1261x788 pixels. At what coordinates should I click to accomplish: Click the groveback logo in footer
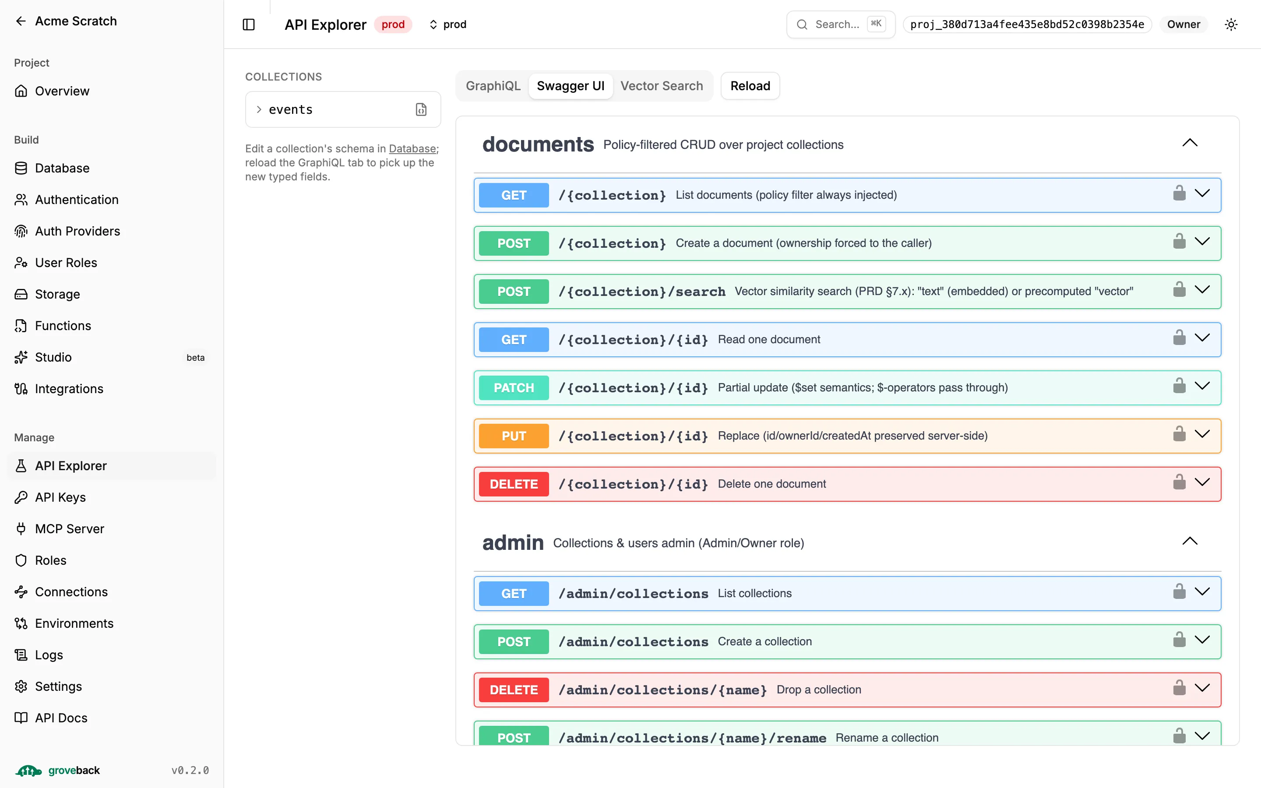[57, 770]
